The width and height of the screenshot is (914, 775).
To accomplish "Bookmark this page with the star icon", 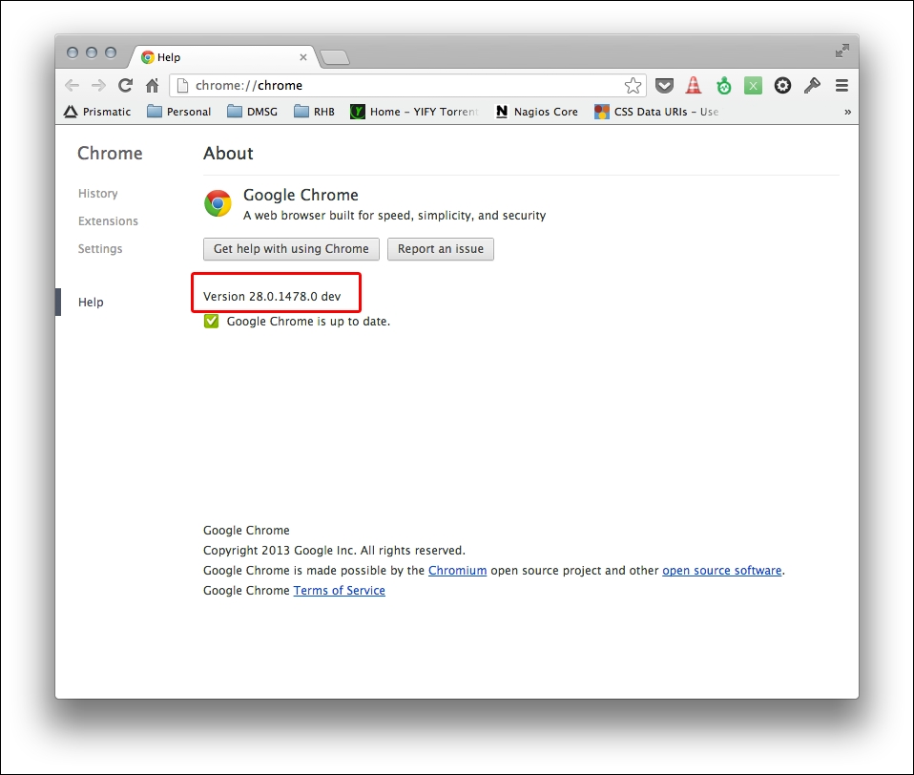I will [x=633, y=86].
